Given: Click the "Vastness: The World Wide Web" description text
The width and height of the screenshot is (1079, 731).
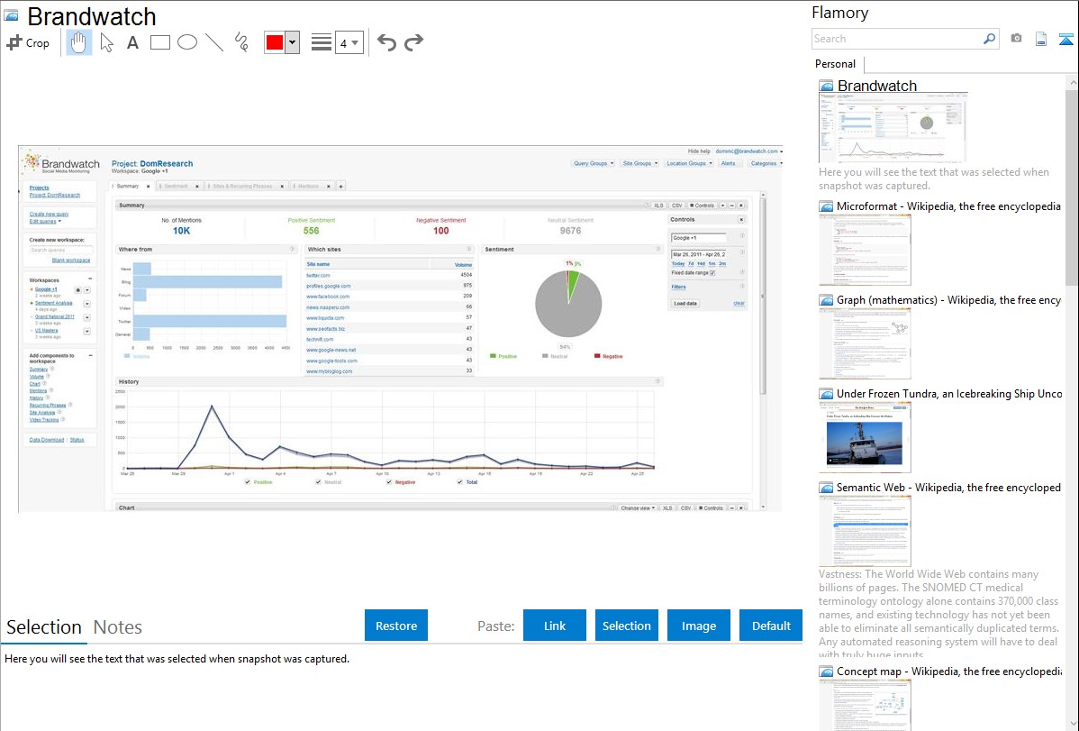Looking at the screenshot, I should click(x=938, y=615).
